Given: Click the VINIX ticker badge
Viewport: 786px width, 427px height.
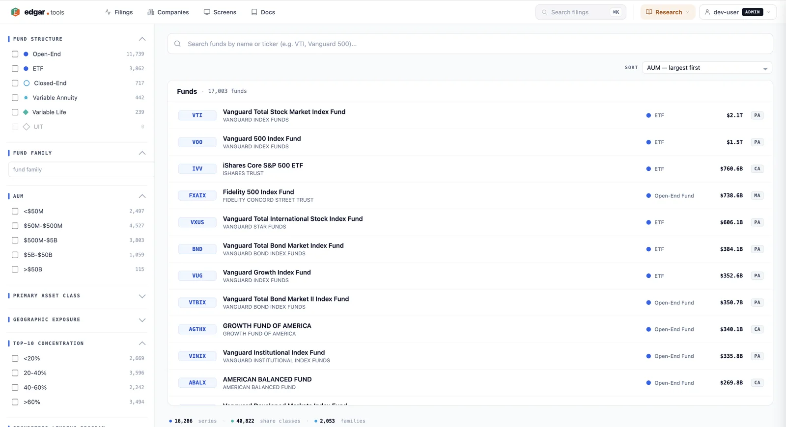Looking at the screenshot, I should (197, 356).
